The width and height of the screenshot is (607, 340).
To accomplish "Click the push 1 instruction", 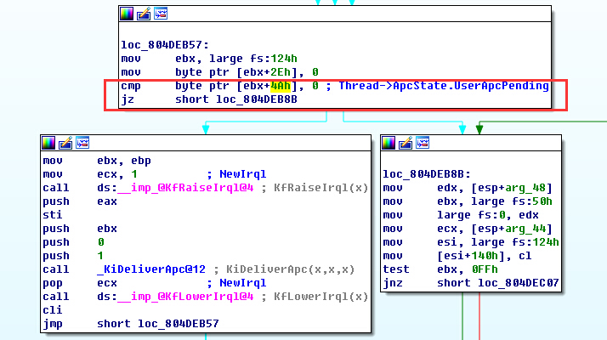I will click(x=73, y=256).
